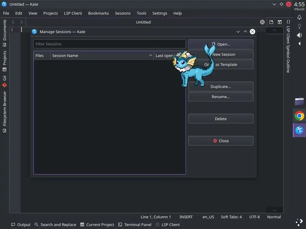Click the Open as Template button
This screenshot has width=306, height=229.
pyautogui.click(x=221, y=64)
